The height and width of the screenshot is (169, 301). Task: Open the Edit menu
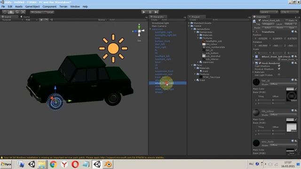[x=10, y=7]
